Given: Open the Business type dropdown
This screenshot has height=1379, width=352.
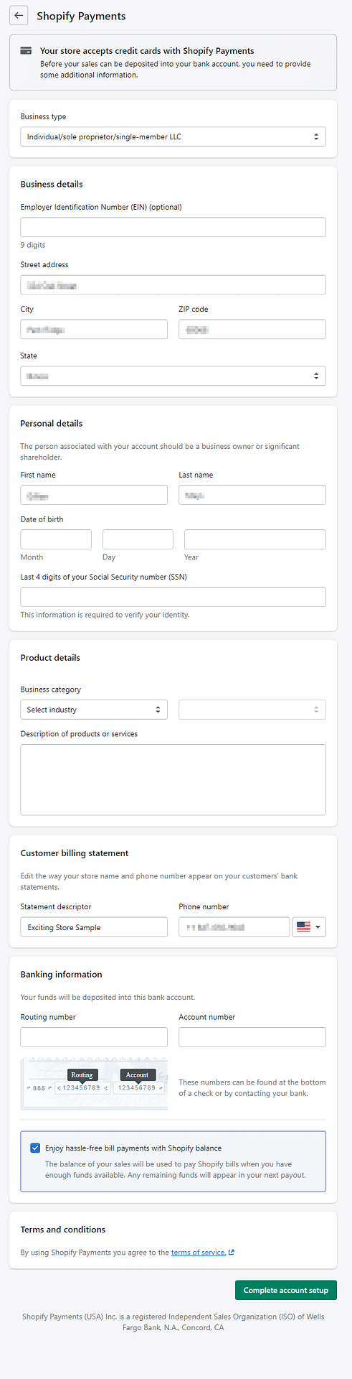Looking at the screenshot, I should click(173, 136).
